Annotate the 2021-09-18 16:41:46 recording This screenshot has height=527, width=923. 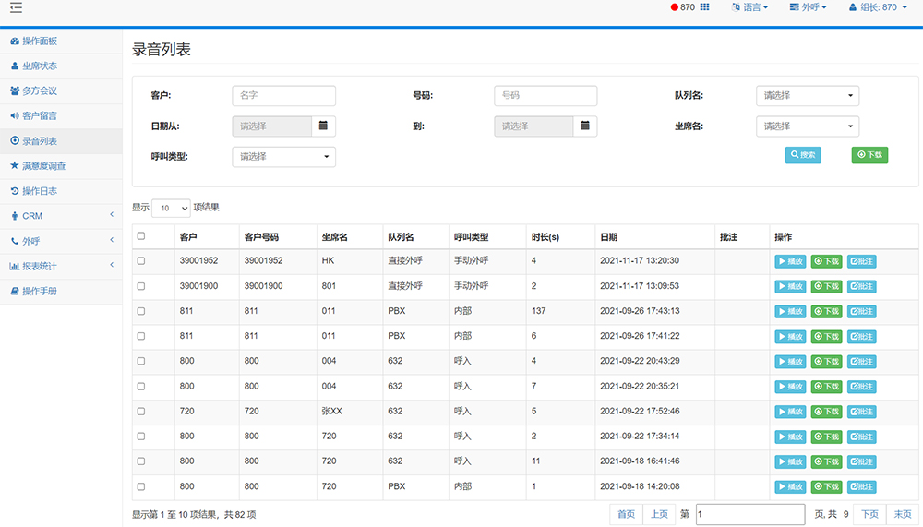click(862, 461)
